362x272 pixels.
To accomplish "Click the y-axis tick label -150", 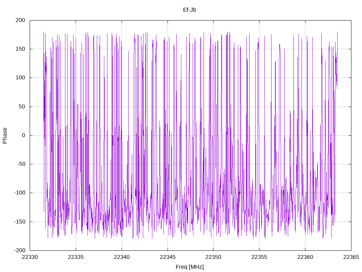I will click(20, 222).
